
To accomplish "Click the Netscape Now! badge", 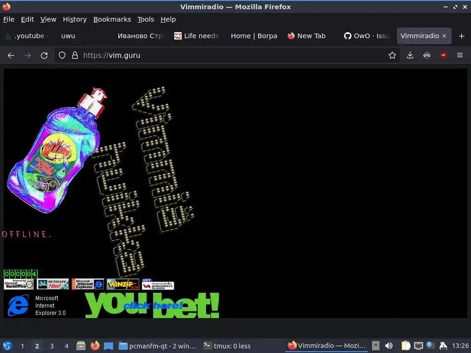I will [52, 284].
